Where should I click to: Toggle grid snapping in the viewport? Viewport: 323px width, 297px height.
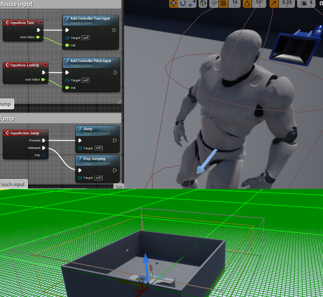[223, 3]
